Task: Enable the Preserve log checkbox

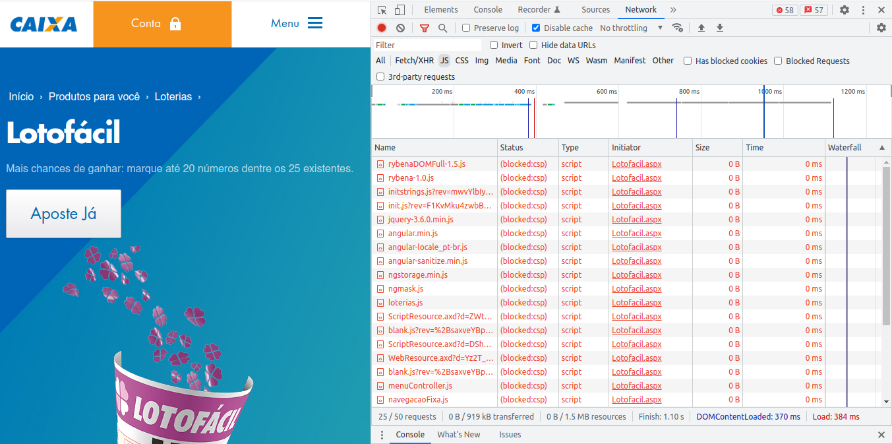Action: click(466, 28)
